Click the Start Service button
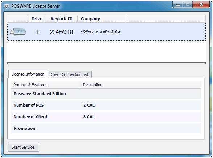This screenshot has height=158, width=213. (x=23, y=147)
